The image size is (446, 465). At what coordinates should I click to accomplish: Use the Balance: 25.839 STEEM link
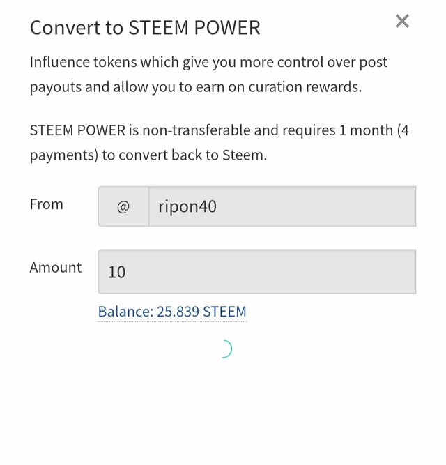[x=172, y=312]
